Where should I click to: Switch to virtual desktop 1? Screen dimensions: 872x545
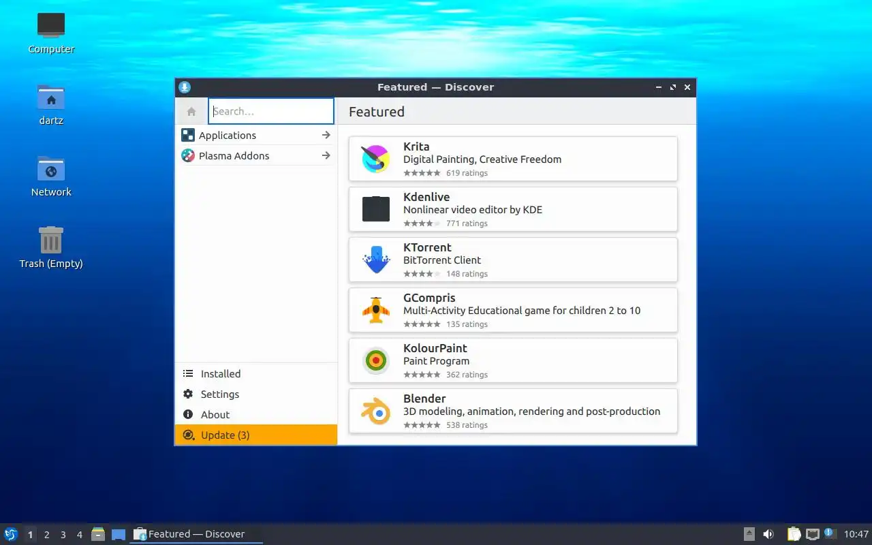coord(30,535)
